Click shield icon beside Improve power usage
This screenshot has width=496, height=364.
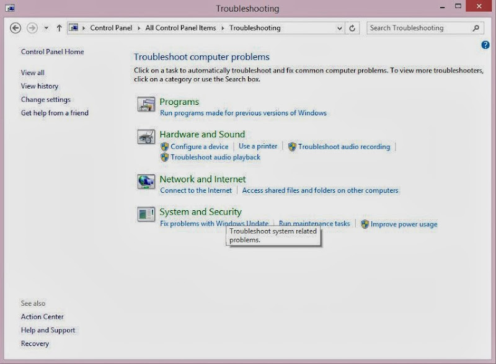click(x=365, y=224)
